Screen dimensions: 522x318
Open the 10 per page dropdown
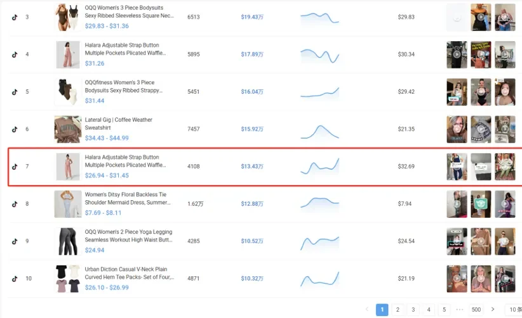point(514,310)
